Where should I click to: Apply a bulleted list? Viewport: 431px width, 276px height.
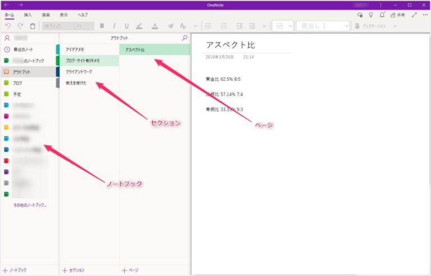coord(208,26)
